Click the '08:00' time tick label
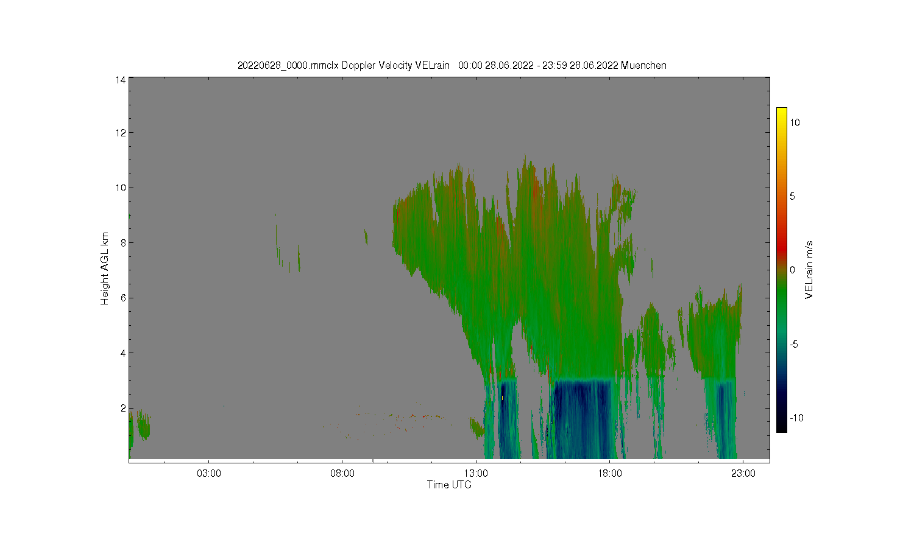Screen dimensions: 914x548 click(342, 474)
